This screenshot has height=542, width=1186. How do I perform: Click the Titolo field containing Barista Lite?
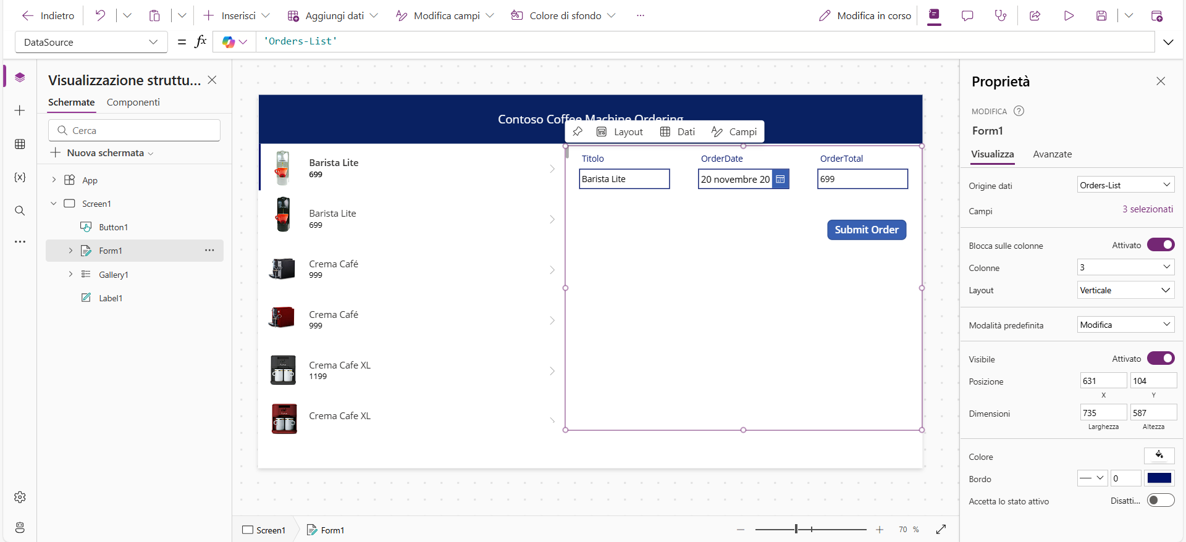[625, 179]
